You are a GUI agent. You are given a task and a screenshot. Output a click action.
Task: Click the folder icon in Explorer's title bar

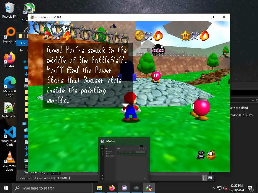tap(20, 36)
